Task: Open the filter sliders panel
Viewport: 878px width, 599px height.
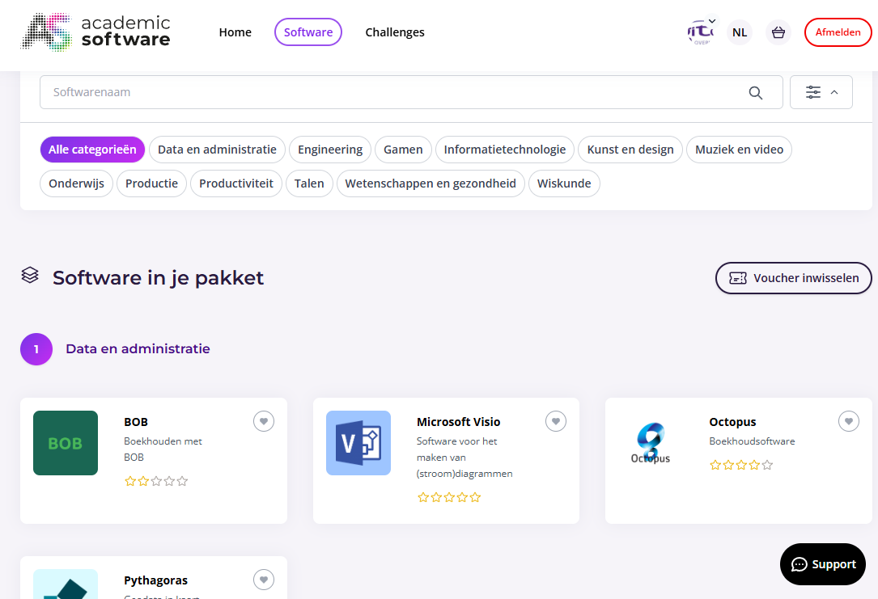Action: [x=821, y=92]
